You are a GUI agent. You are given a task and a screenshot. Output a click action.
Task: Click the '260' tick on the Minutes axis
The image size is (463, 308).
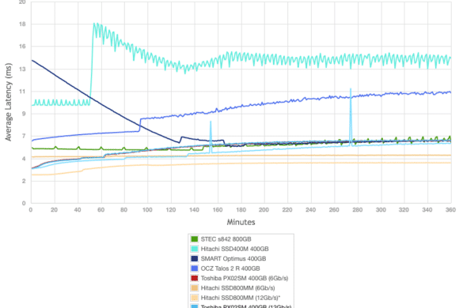pyautogui.click(x=334, y=210)
